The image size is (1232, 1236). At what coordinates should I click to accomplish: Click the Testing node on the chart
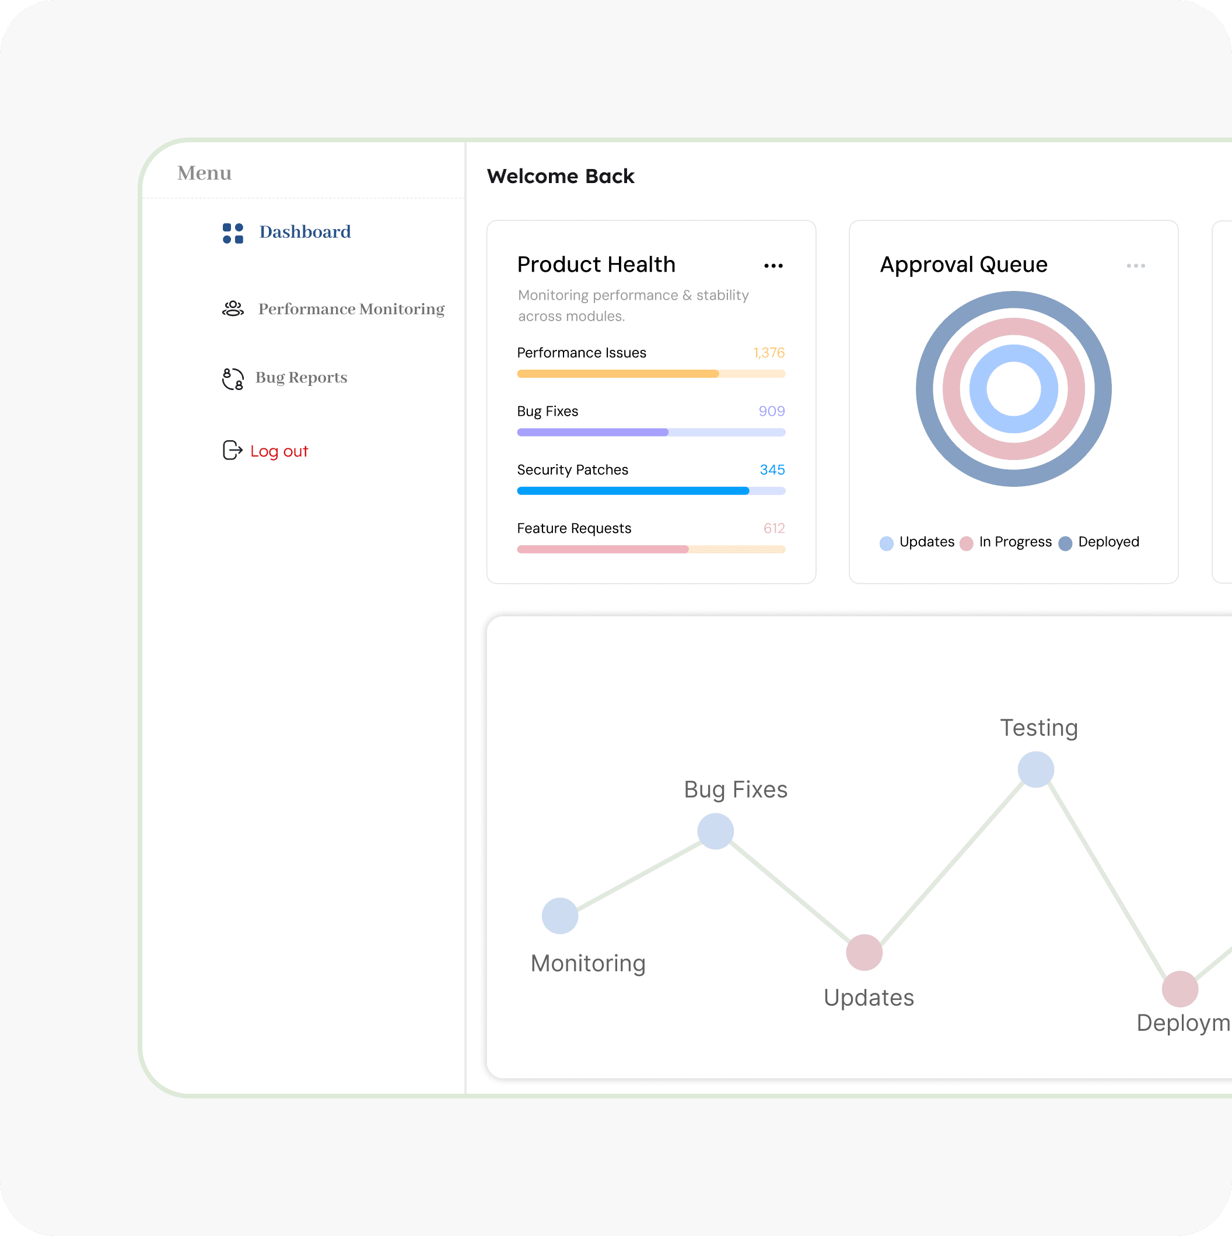1035,770
